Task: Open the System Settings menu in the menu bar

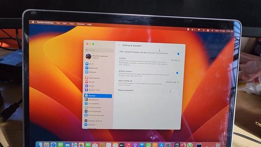Action: coord(45,23)
